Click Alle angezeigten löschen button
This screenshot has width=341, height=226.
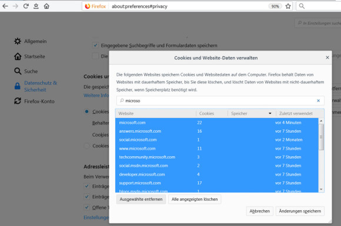(195, 200)
